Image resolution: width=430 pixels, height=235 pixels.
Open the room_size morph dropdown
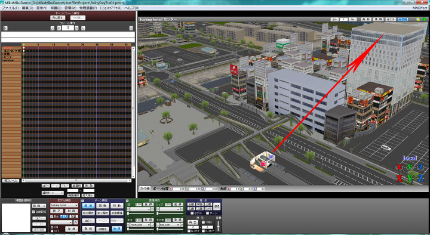140,225
